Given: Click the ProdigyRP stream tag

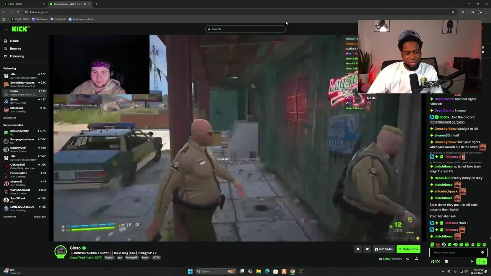Looking at the screenshot, I should pos(132,258).
